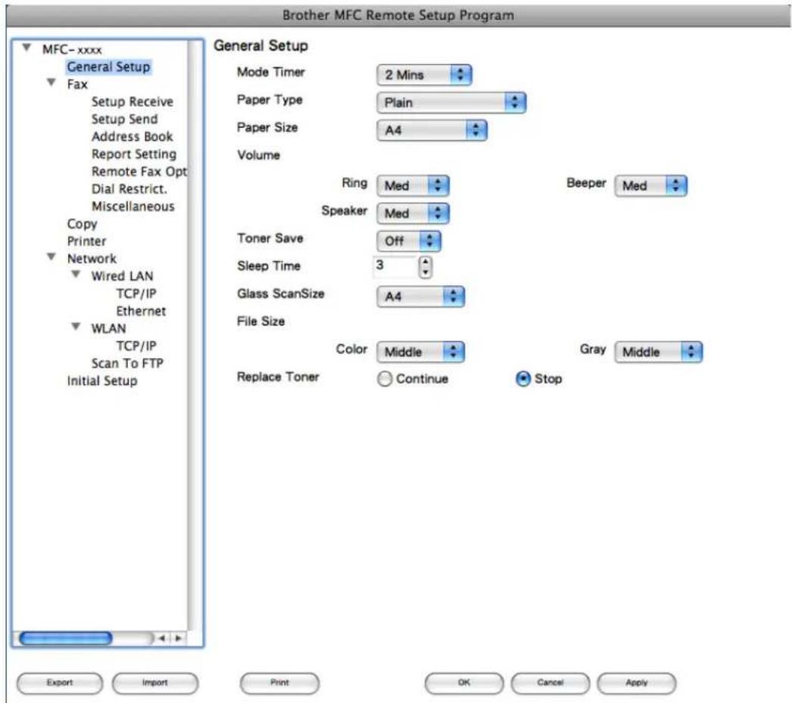Open the Speaker volume dropdown
The image size is (792, 703).
pos(413,213)
